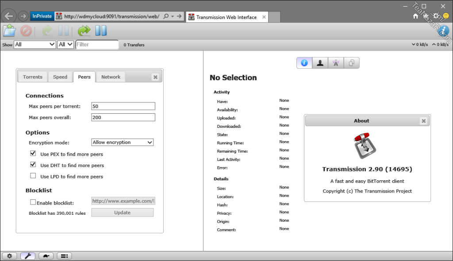Viewport: 453px width, 261px height.
Task: Toggle the blue inspector info icon
Action: (443, 31)
